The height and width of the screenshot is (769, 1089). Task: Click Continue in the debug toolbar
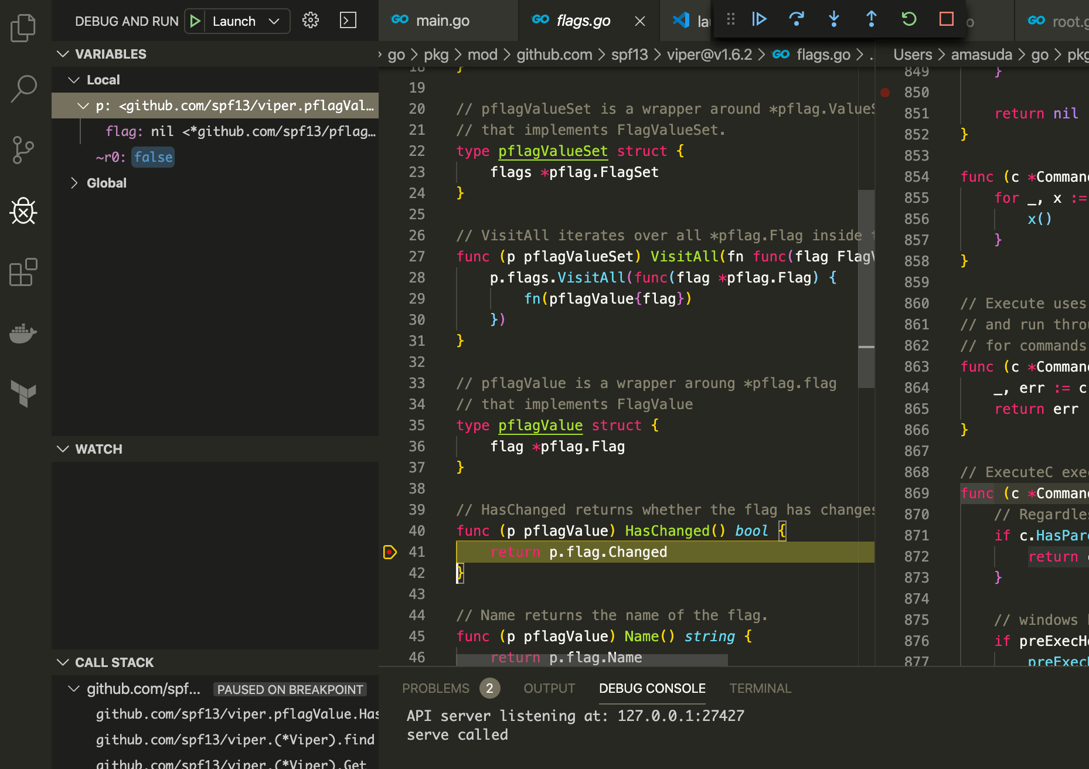[759, 19]
